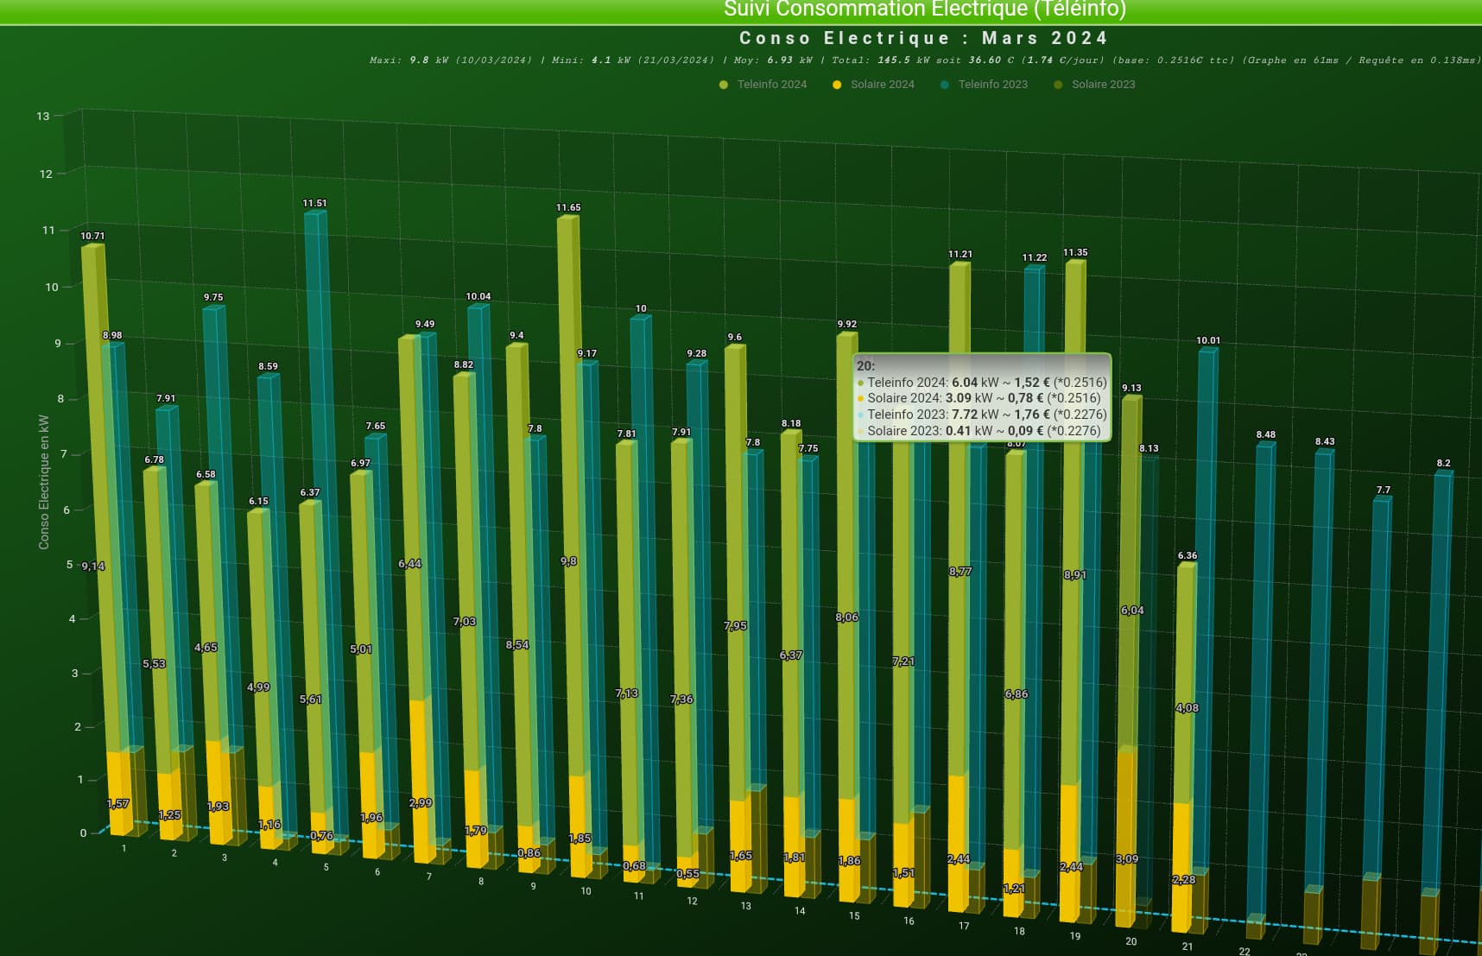Click the '9,14' label inside the day 1 bar

click(93, 567)
